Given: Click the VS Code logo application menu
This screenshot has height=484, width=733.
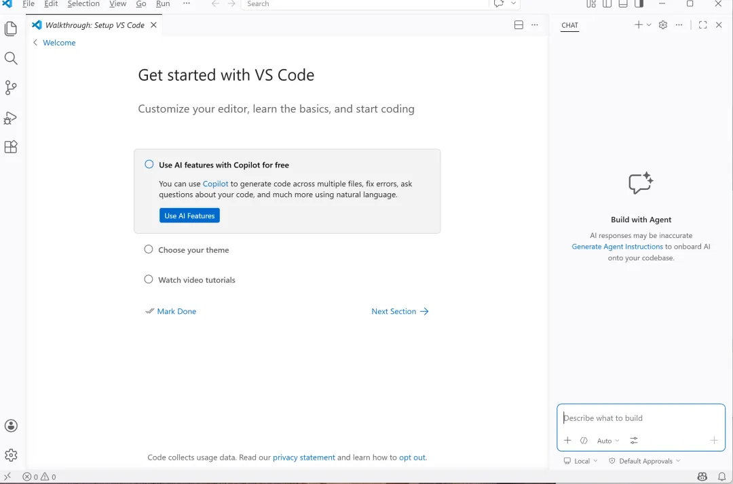Looking at the screenshot, I should [x=7, y=4].
